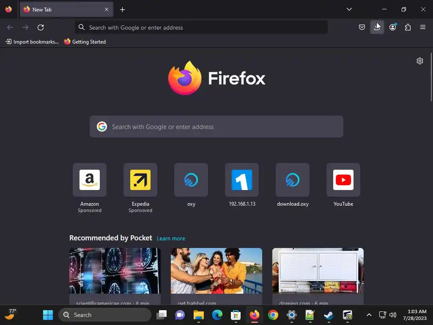
Task: Click Import bookmarks in bookmarks toolbar
Action: [x=32, y=42]
